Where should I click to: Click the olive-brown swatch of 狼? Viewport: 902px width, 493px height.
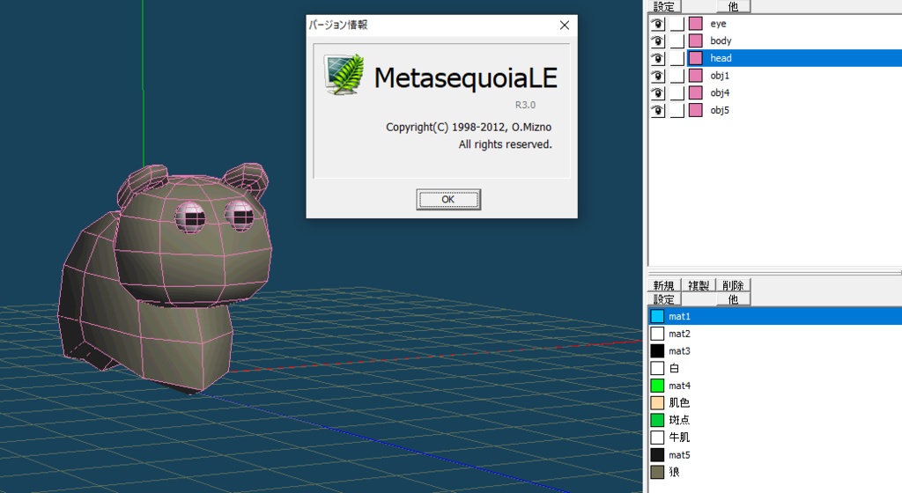tap(657, 472)
